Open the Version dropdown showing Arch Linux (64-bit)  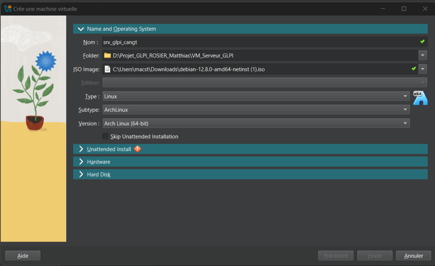(x=256, y=123)
